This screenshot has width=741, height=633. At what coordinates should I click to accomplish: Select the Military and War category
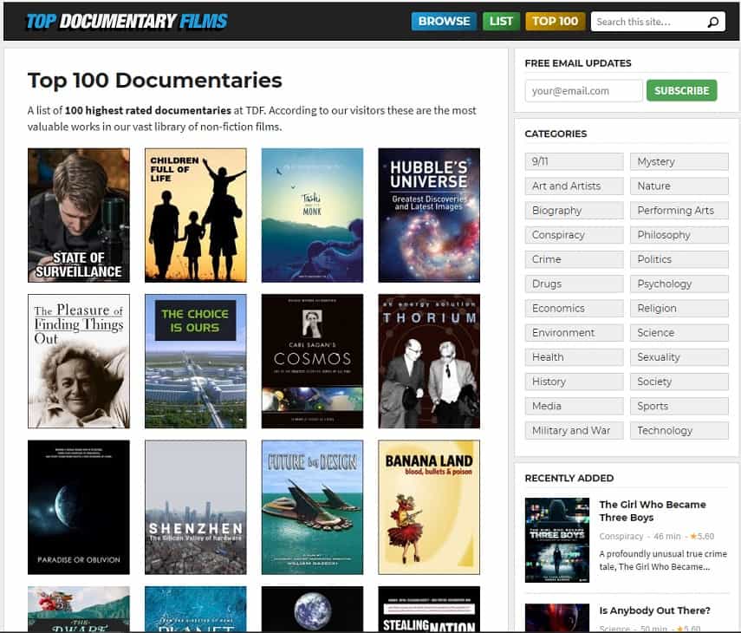[575, 431]
